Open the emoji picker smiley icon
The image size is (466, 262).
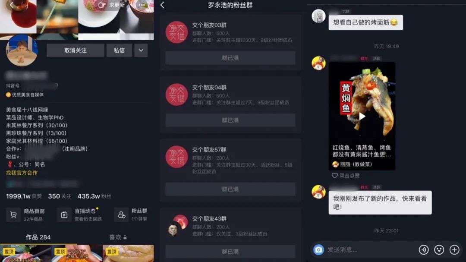point(439,250)
